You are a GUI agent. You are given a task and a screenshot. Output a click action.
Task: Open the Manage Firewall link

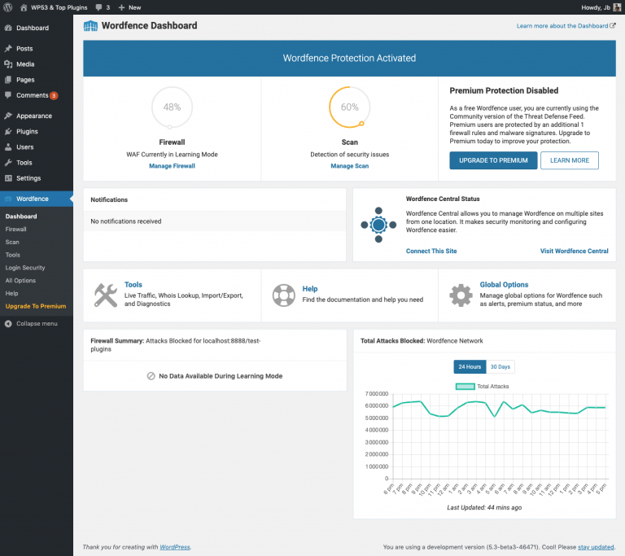pos(172,166)
